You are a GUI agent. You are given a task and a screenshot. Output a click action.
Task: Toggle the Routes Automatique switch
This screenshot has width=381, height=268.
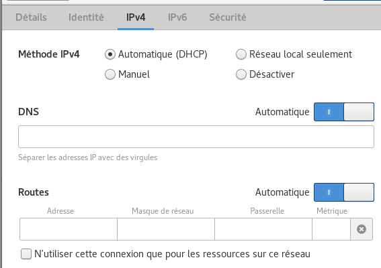(344, 192)
